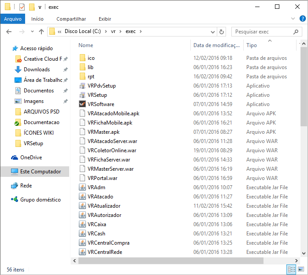
Task: Click the VRAdm jar file icon
Action: click(82, 187)
